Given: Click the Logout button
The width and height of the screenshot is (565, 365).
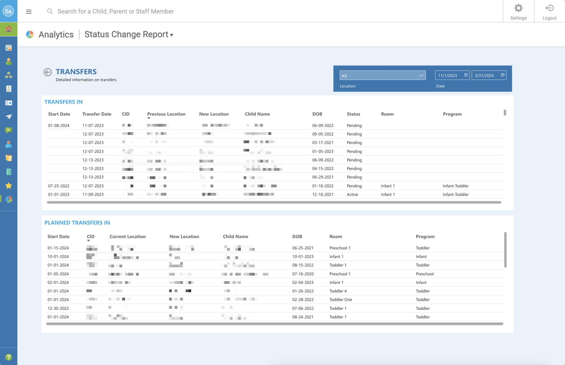Looking at the screenshot, I should pyautogui.click(x=549, y=11).
